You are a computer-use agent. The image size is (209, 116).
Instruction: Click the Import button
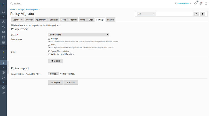click(55, 83)
